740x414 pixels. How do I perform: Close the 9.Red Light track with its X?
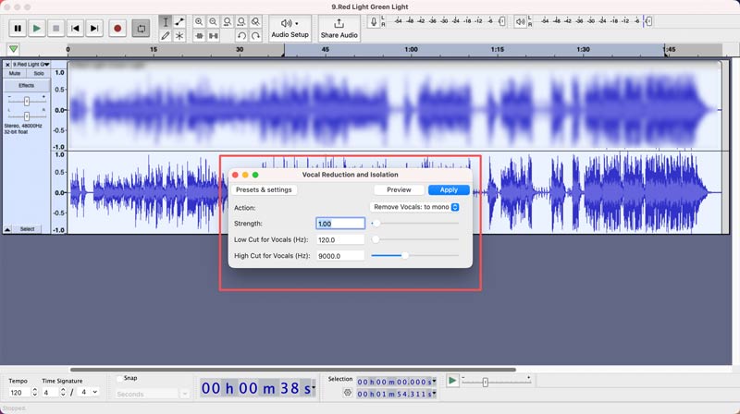(7, 64)
